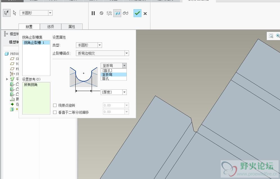Select the FR datum plane icon
Screen dimensions: 280x179
pyautogui.click(x=12, y=69)
